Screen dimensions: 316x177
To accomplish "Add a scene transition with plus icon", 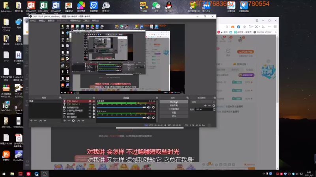I will click(205, 105).
